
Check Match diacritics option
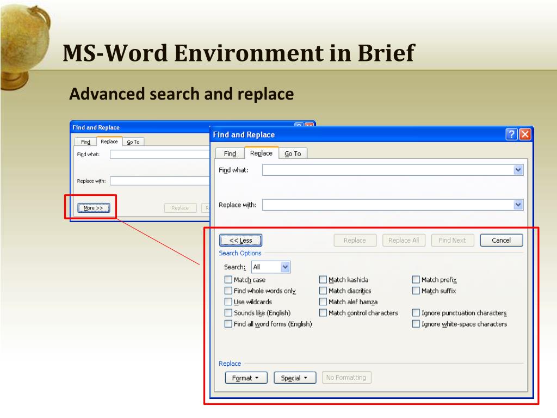coord(323,291)
